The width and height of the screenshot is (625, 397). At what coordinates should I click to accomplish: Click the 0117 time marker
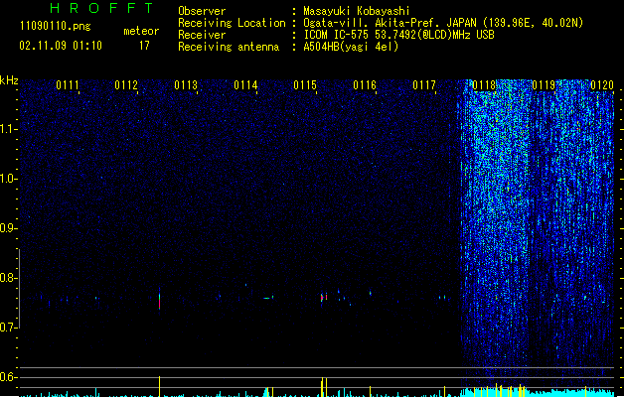tap(424, 85)
